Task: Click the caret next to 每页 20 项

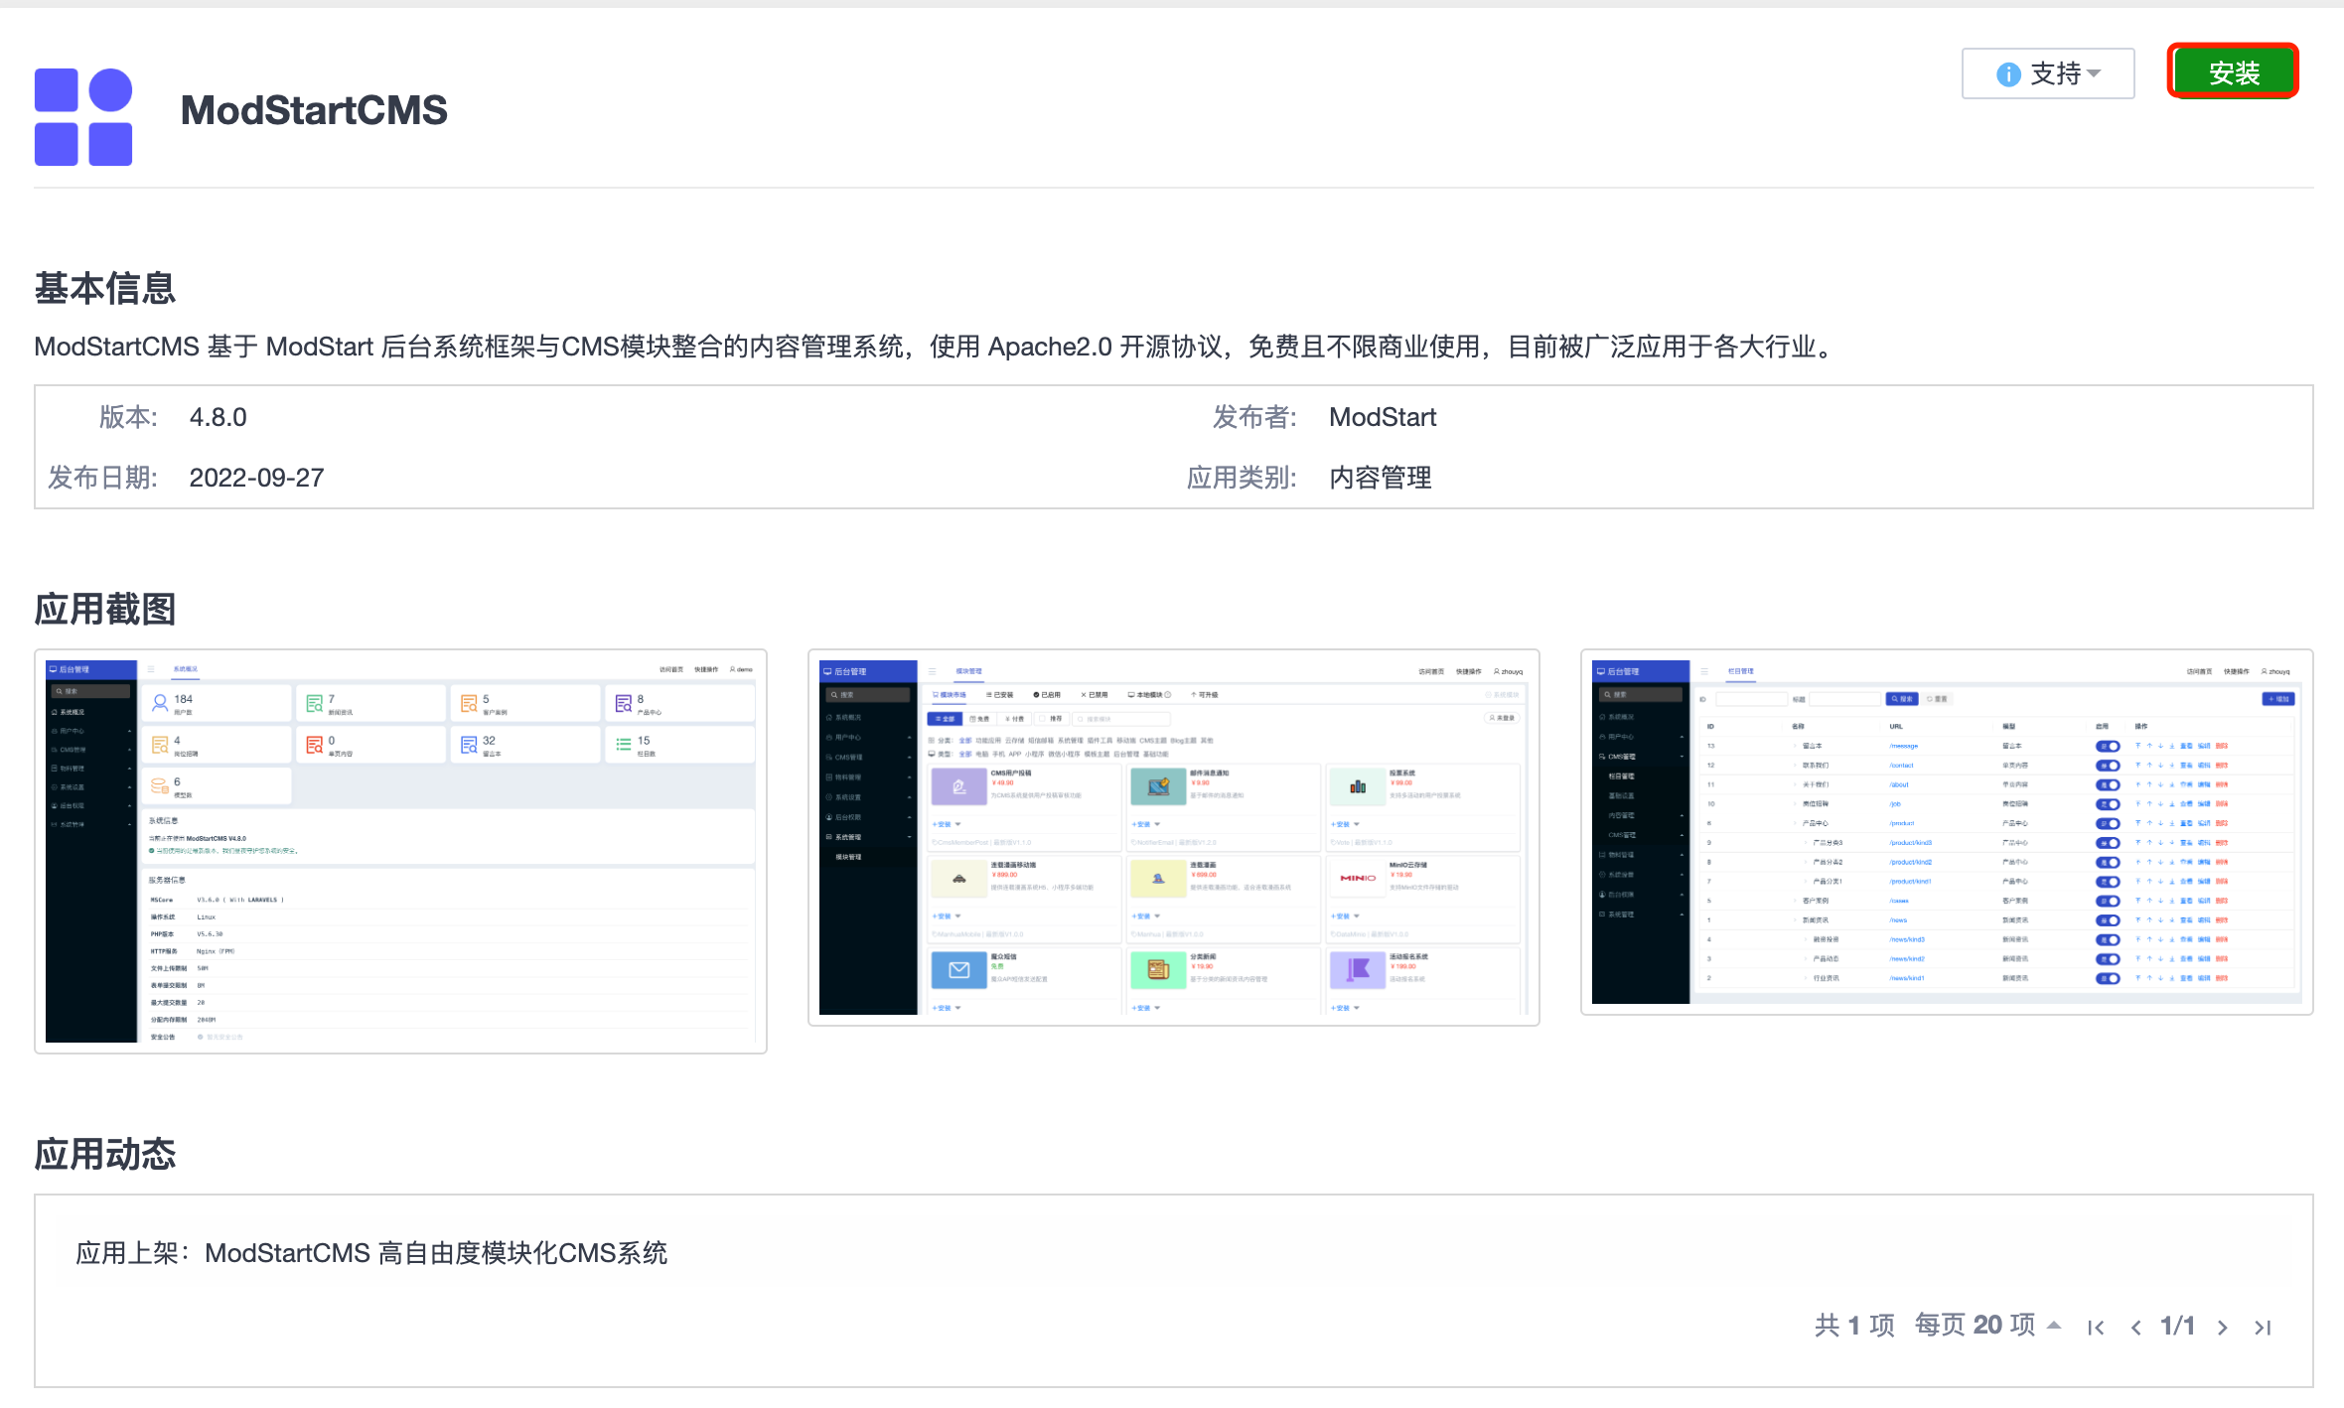Action: [2054, 1326]
